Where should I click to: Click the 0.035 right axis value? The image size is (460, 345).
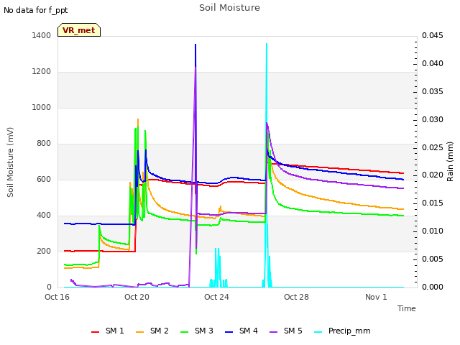433,91
